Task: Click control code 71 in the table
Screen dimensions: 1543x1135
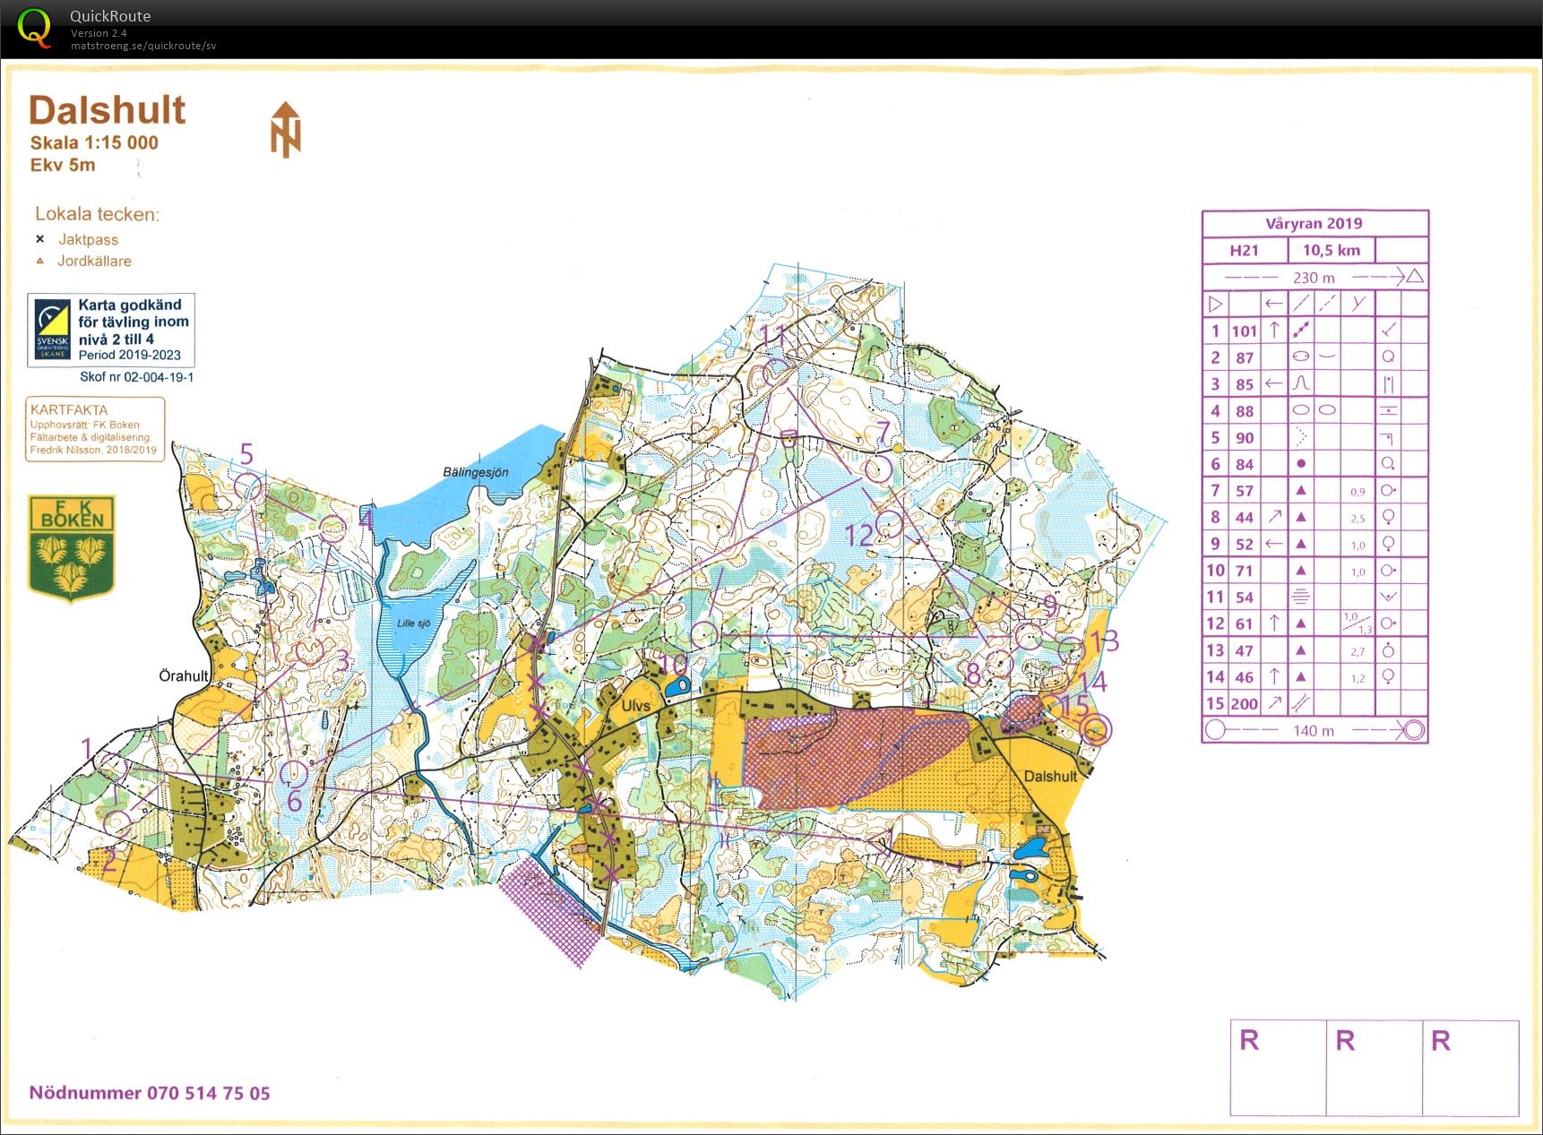Action: (x=1244, y=571)
